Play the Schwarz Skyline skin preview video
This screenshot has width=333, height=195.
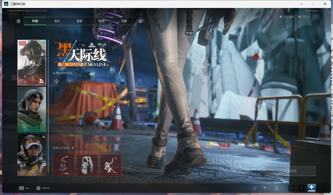[x=56, y=82]
